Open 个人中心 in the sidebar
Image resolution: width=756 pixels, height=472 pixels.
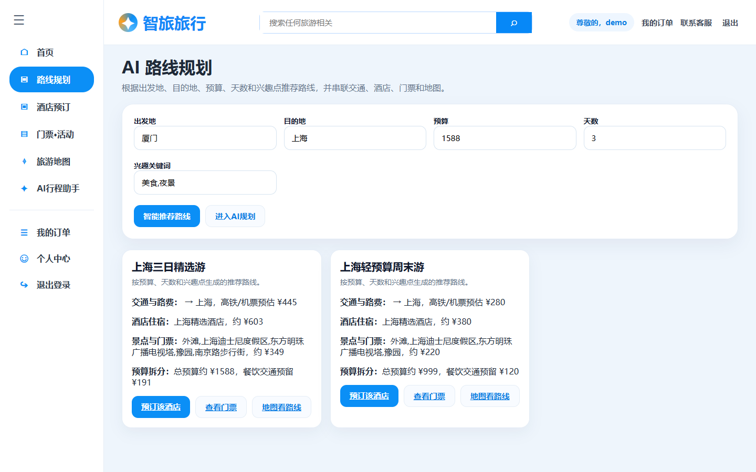51,259
